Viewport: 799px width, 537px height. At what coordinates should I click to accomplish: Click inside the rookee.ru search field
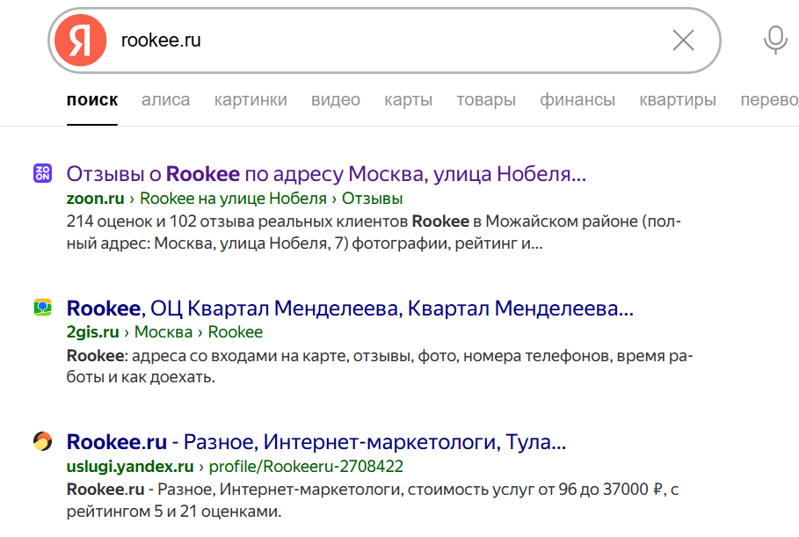[x=387, y=40]
